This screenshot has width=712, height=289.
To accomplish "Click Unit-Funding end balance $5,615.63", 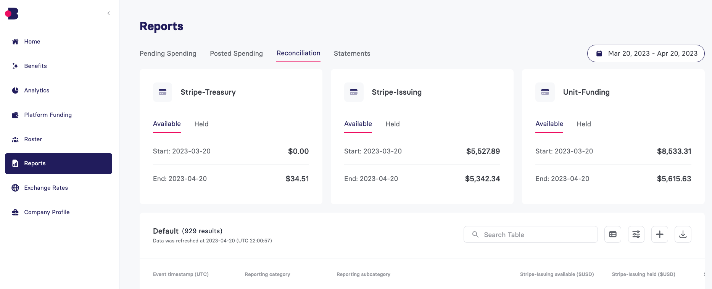I will click(x=674, y=179).
